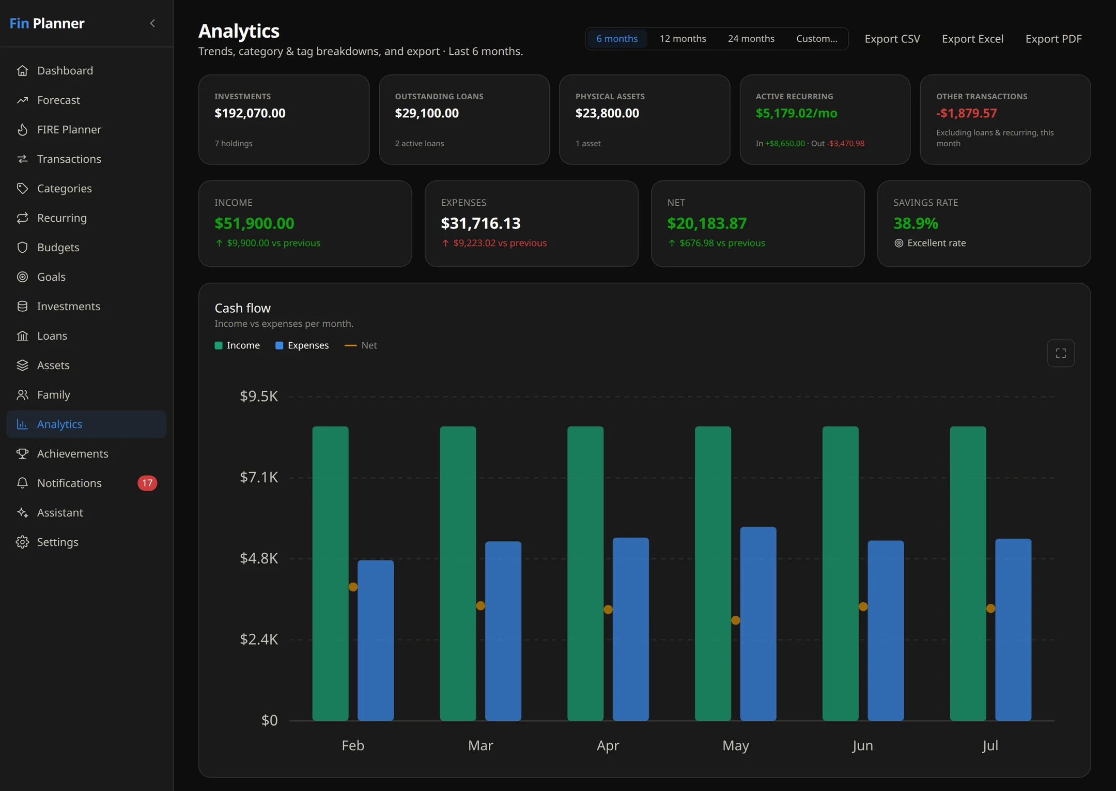This screenshot has height=791, width=1116.
Task: Toggle the Expenses legend series
Action: point(302,345)
